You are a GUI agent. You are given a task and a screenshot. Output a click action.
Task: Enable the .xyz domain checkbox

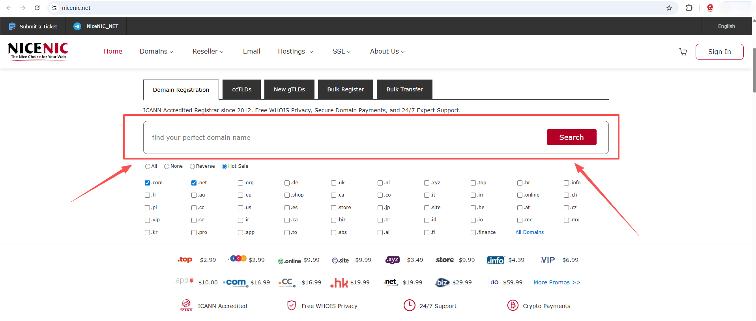coord(427,183)
